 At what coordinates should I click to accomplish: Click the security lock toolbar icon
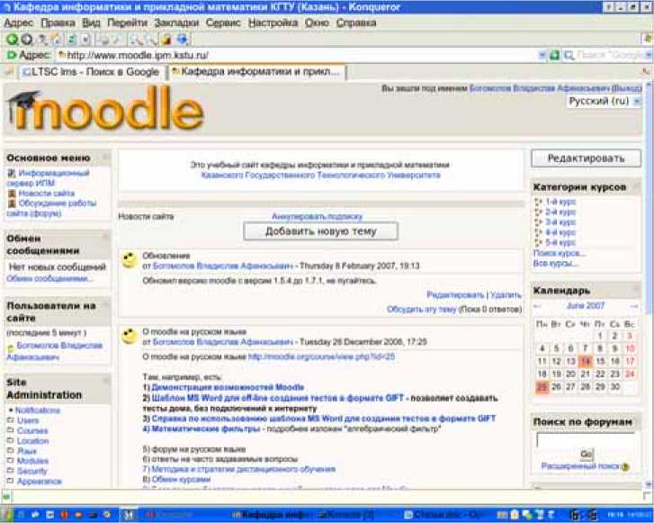click(x=166, y=40)
